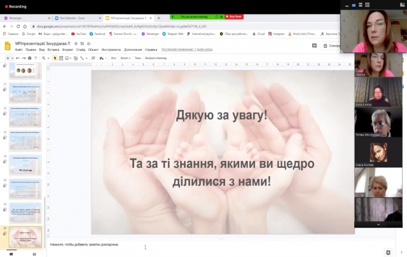The width and height of the screenshot is (407, 257).
Task: Select the line tool
Action: coord(82,58)
